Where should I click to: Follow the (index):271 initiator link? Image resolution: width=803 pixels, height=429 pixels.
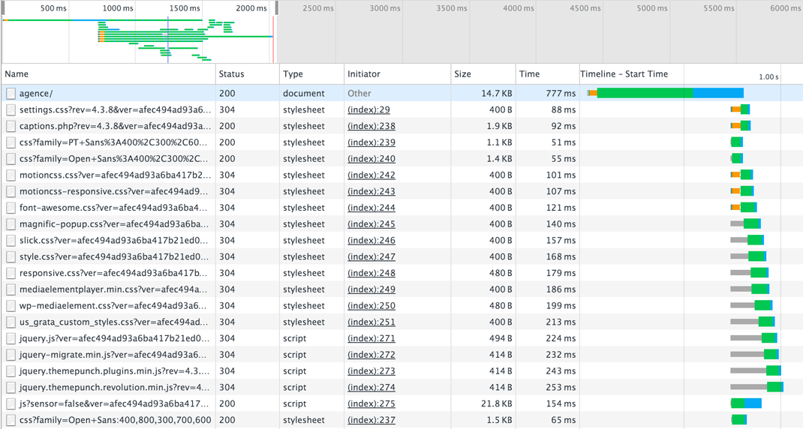[371, 339]
